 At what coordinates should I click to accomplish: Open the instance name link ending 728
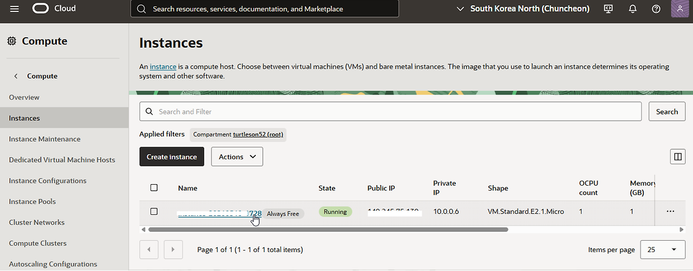[220, 213]
